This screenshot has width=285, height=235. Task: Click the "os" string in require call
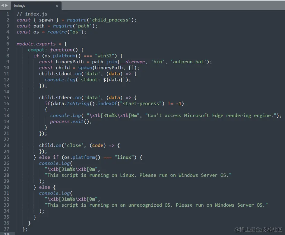pyautogui.click(x=75, y=32)
